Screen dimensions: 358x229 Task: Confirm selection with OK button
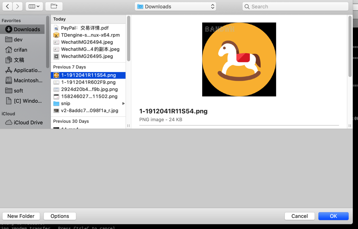(x=333, y=216)
